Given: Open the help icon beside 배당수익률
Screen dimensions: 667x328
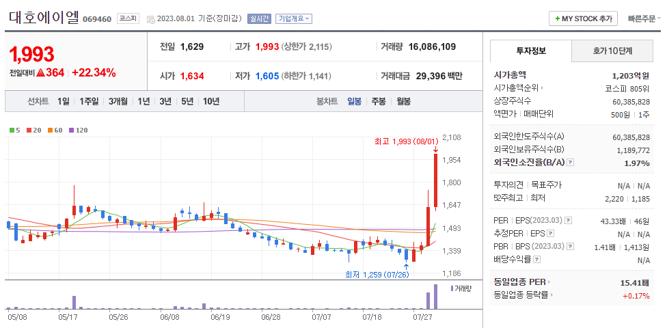Looking at the screenshot, I should pyautogui.click(x=537, y=259).
